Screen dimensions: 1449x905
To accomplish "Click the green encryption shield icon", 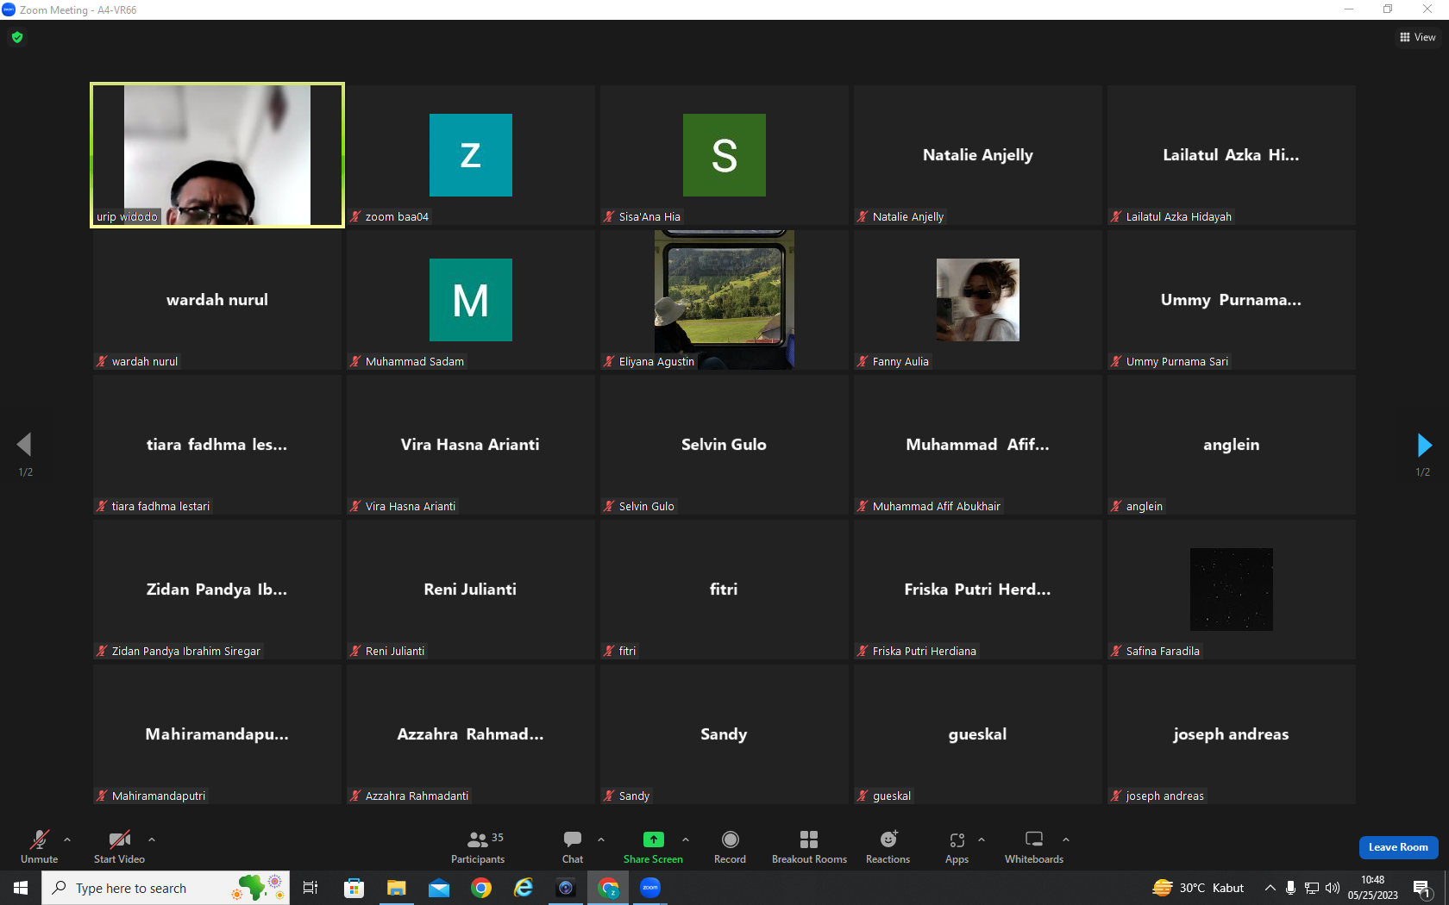I will (17, 37).
